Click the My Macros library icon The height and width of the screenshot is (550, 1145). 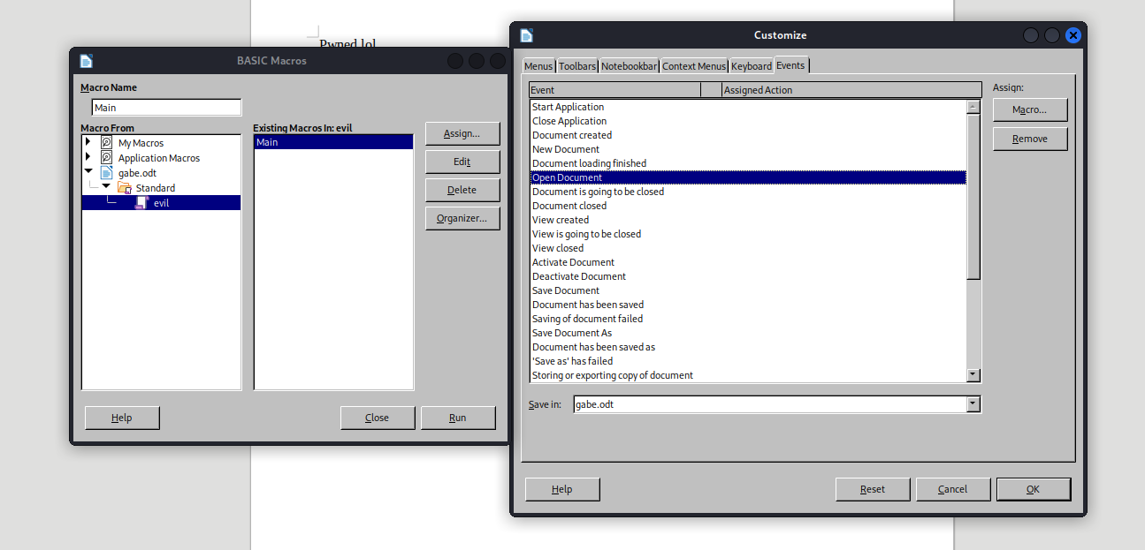[106, 142]
